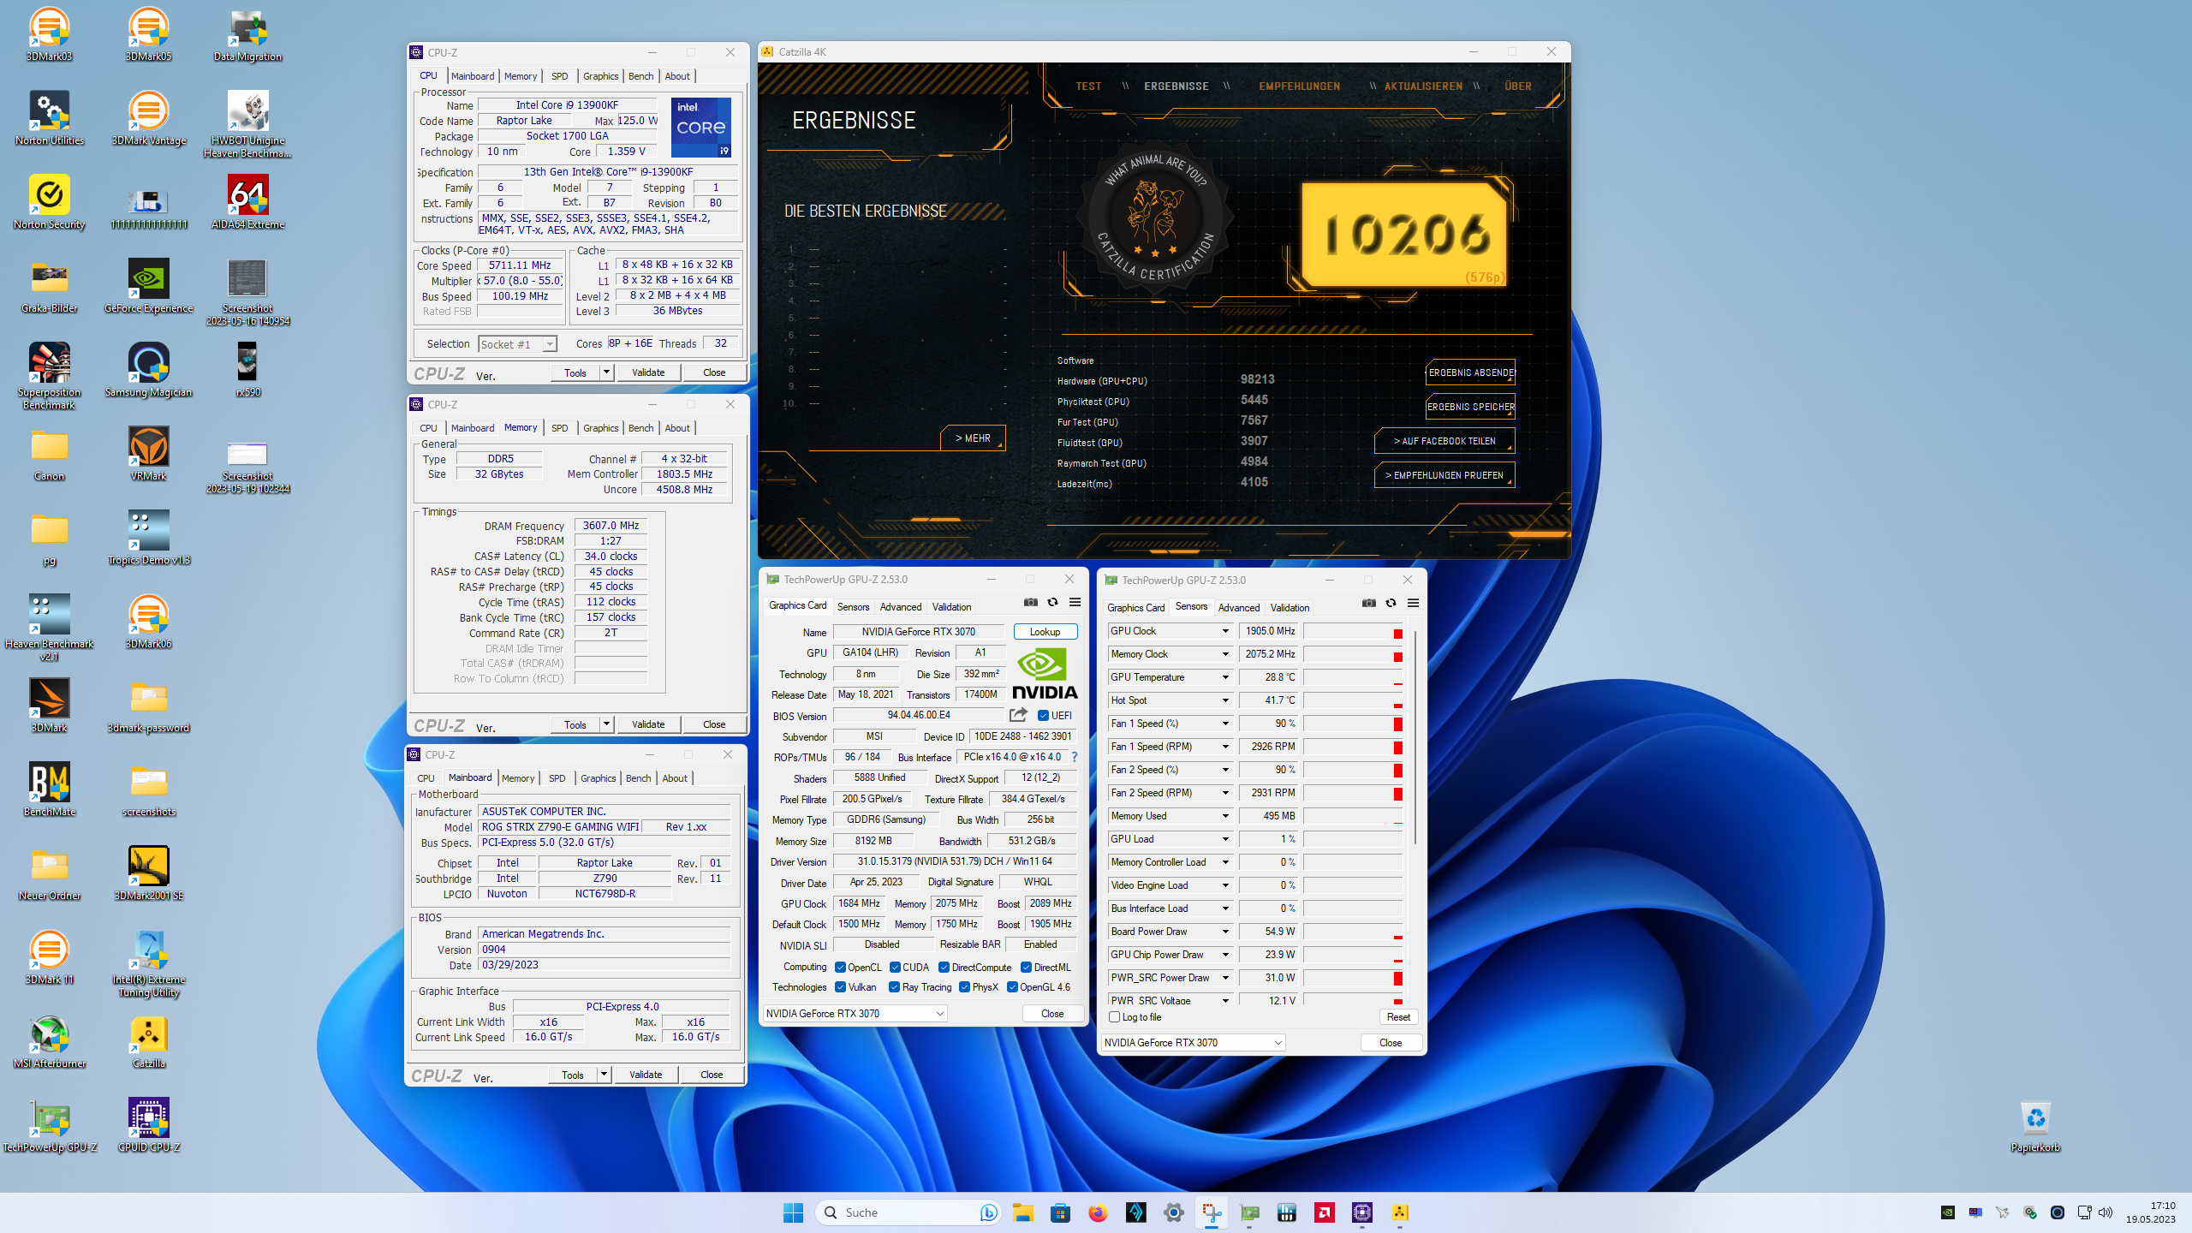Expand the GPU Temperature sensor dropdown
Image resolution: width=2192 pixels, height=1233 pixels.
[x=1225, y=677]
